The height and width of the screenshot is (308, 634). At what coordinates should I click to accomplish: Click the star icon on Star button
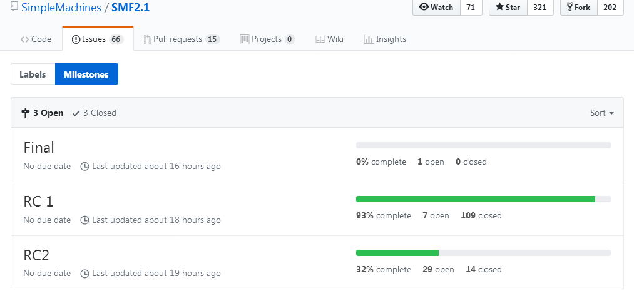click(499, 7)
